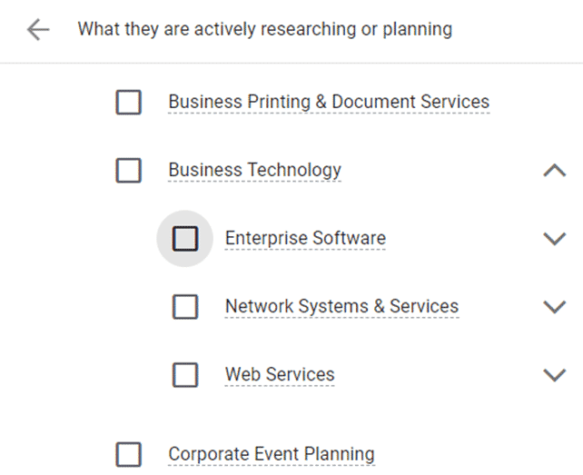The height and width of the screenshot is (475, 583).
Task: Click the Business Printing & Document Services label
Action: [329, 102]
